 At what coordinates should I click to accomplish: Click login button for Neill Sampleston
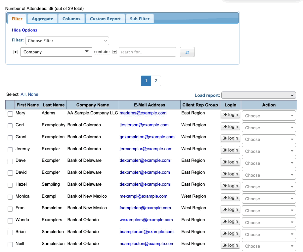[x=230, y=245]
